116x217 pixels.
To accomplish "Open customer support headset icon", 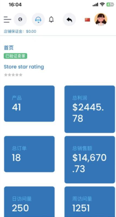I will tap(38, 20).
